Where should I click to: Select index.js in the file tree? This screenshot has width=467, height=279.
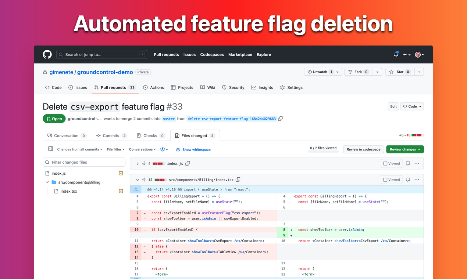coord(58,173)
